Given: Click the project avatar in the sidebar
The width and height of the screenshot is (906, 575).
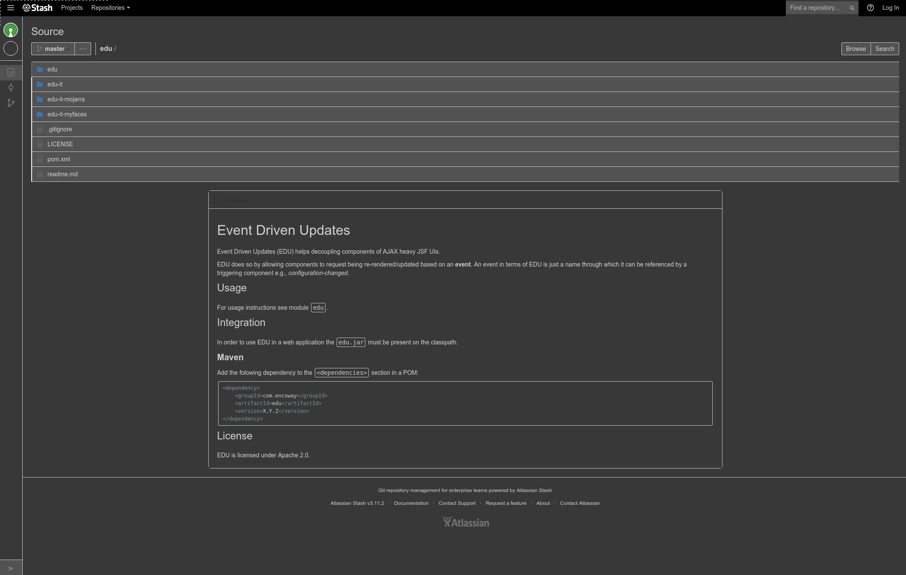Looking at the screenshot, I should tap(11, 30).
